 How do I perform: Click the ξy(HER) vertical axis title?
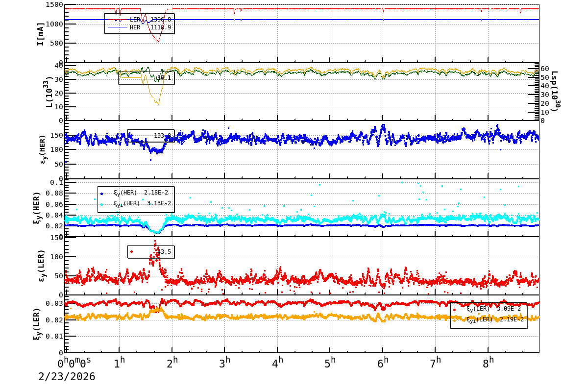(37, 207)
